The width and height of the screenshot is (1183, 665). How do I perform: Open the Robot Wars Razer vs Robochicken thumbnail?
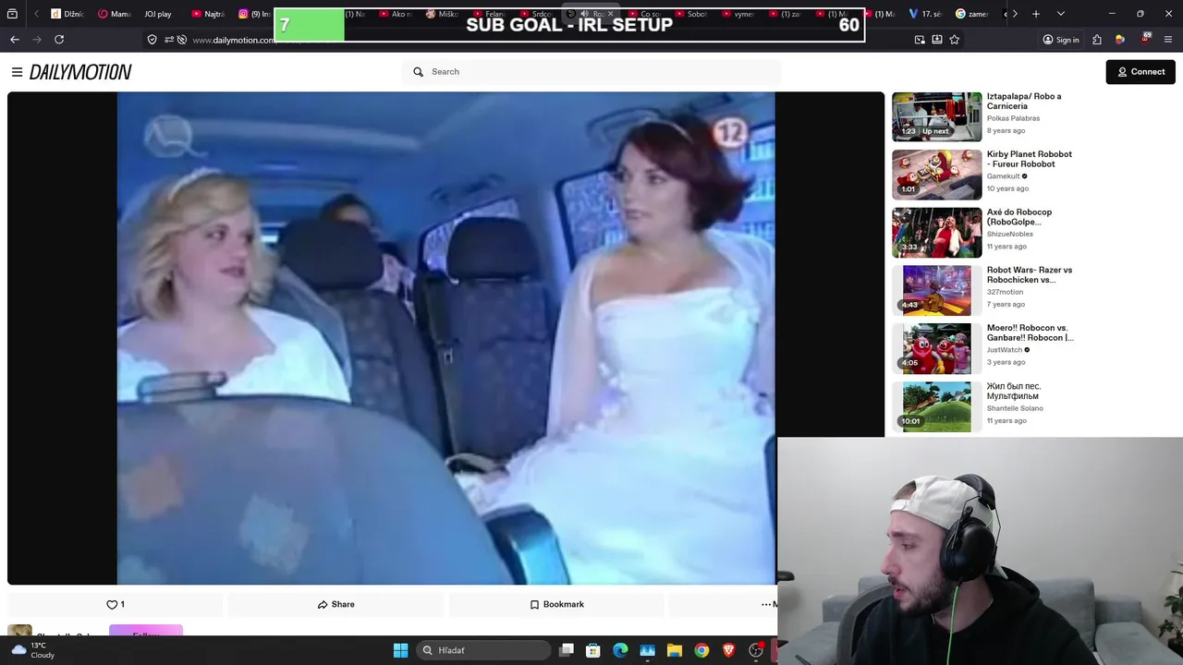(936, 291)
